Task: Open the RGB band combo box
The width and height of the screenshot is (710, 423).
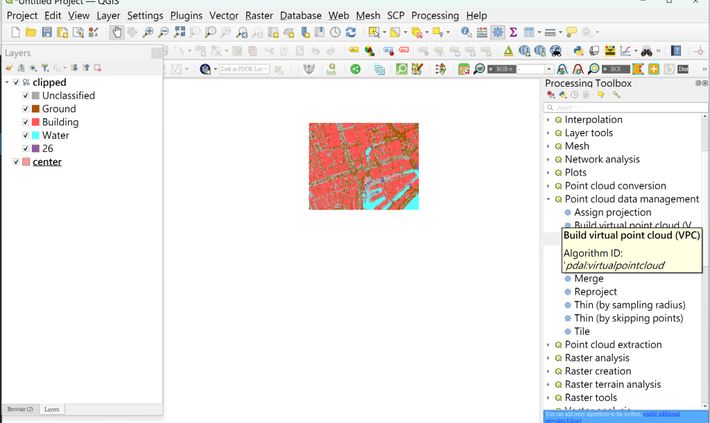Action: click(535, 69)
